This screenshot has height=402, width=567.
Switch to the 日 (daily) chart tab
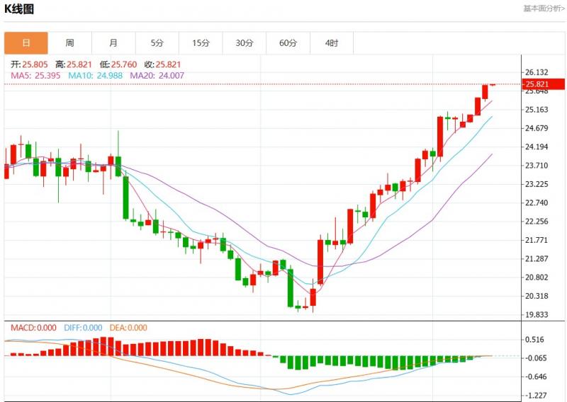tap(26, 43)
